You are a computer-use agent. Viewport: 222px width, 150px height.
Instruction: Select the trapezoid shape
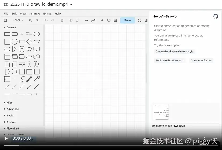point(29,57)
